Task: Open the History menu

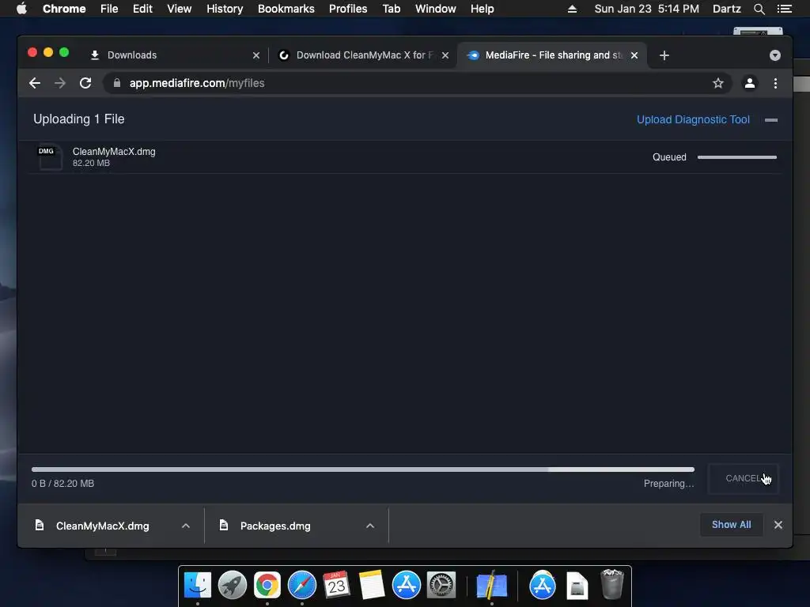Action: (x=225, y=9)
